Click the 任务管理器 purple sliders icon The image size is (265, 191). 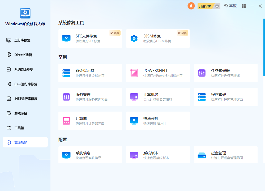(202, 73)
